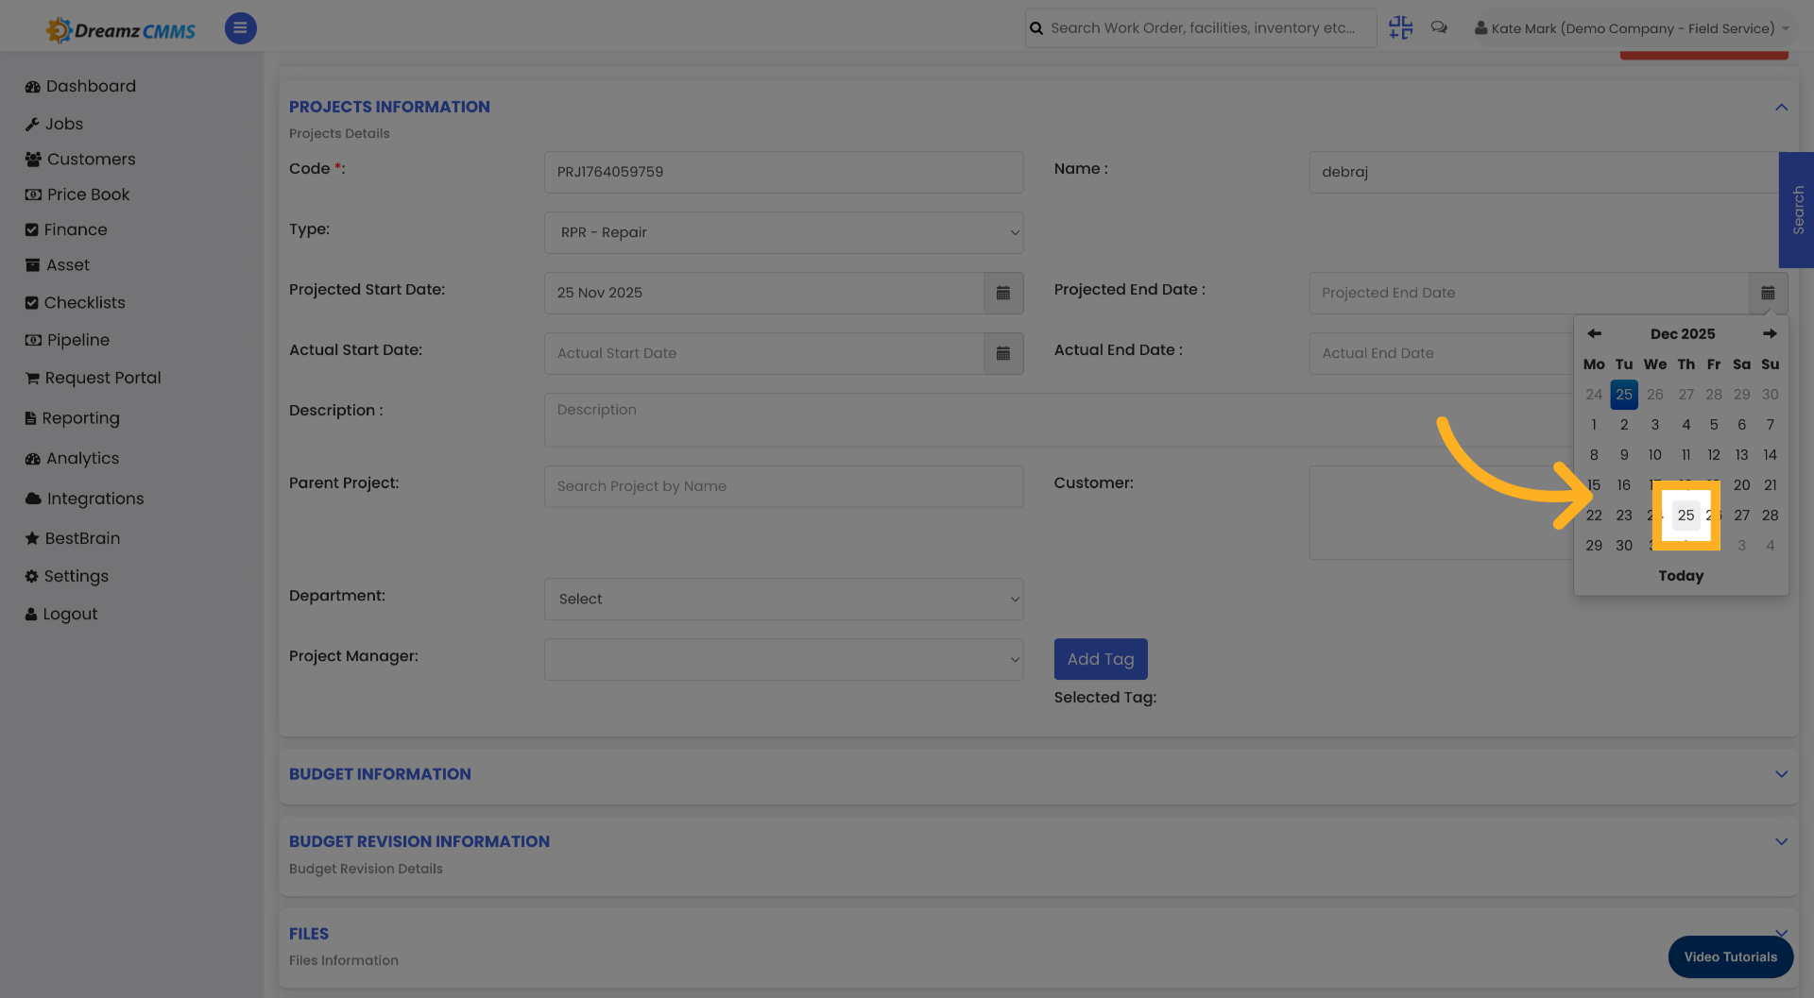
Task: Click the Customer box
Action: [x=1441, y=513]
